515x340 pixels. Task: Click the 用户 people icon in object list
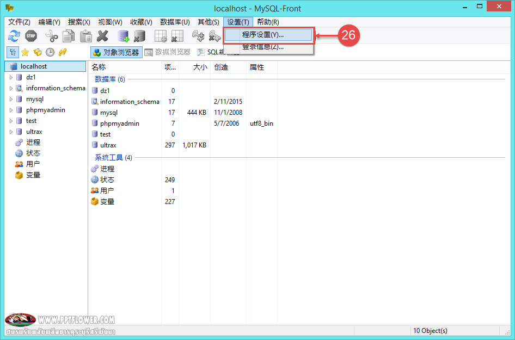[95, 191]
